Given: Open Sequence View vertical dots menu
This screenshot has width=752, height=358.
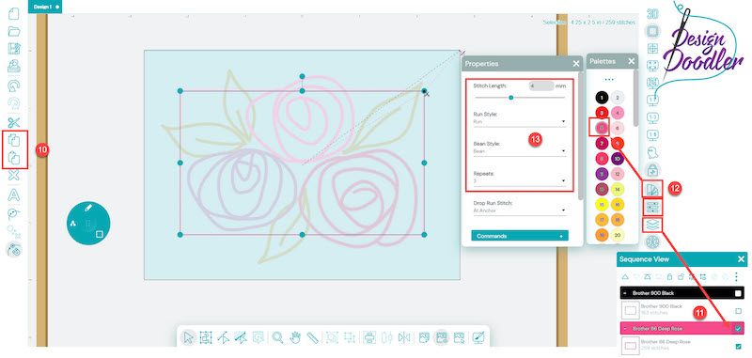Looking at the screenshot, I should pyautogui.click(x=736, y=276).
